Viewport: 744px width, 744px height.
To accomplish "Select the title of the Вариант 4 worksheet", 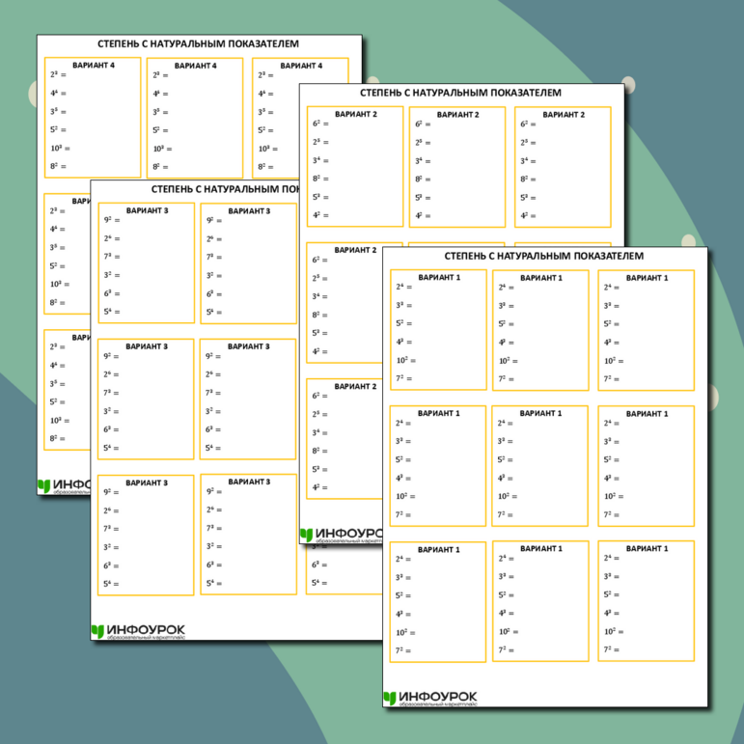I will tap(198, 43).
